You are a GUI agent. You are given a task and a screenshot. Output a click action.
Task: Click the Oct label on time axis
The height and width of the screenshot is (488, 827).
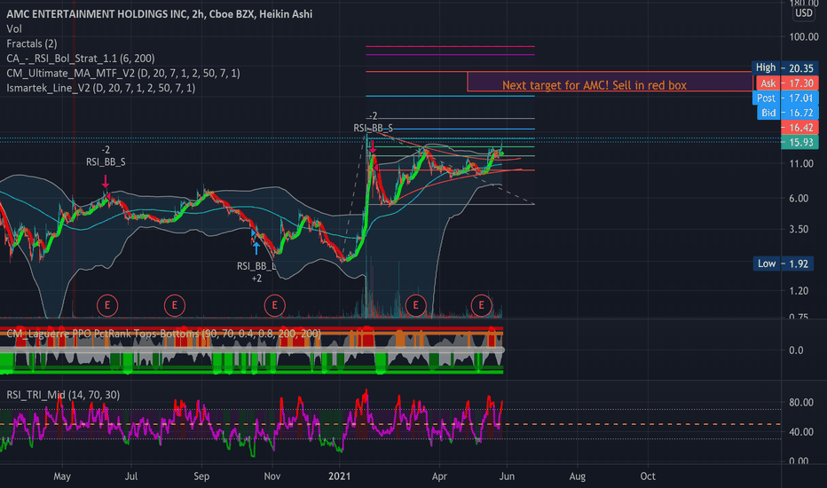648,476
